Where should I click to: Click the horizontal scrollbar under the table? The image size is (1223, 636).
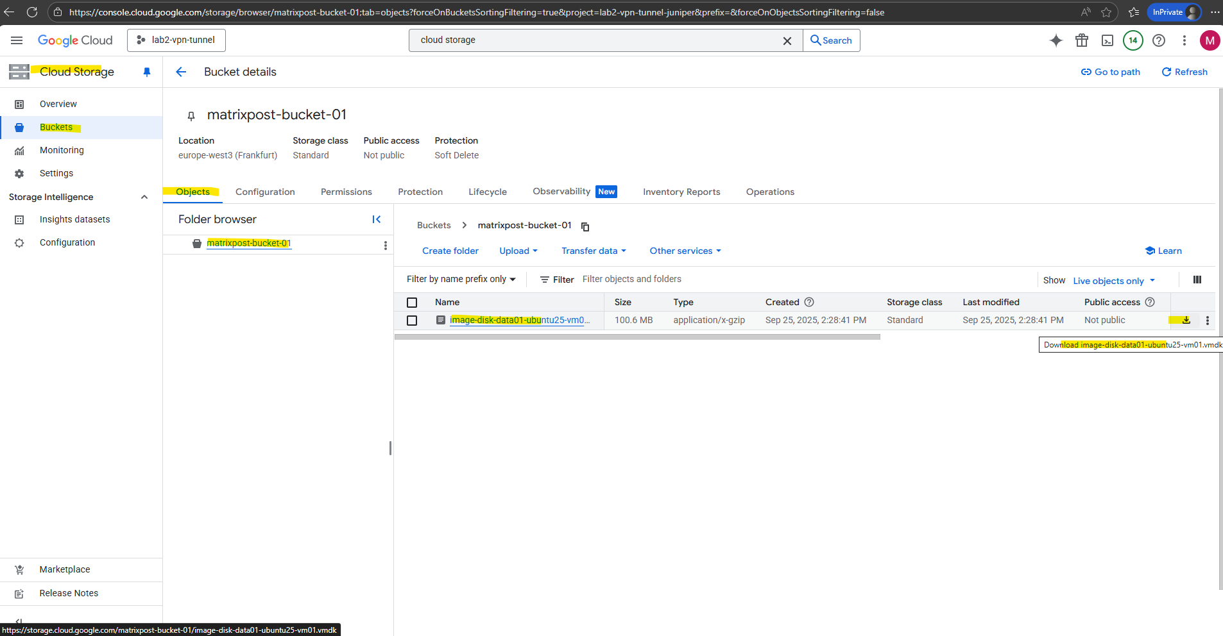point(637,337)
